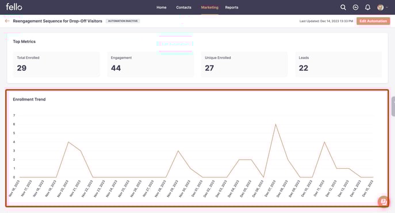Viewport: 395px width, 213px height.
Task: Click the Reengagement Sequence title
Action: click(x=57, y=21)
